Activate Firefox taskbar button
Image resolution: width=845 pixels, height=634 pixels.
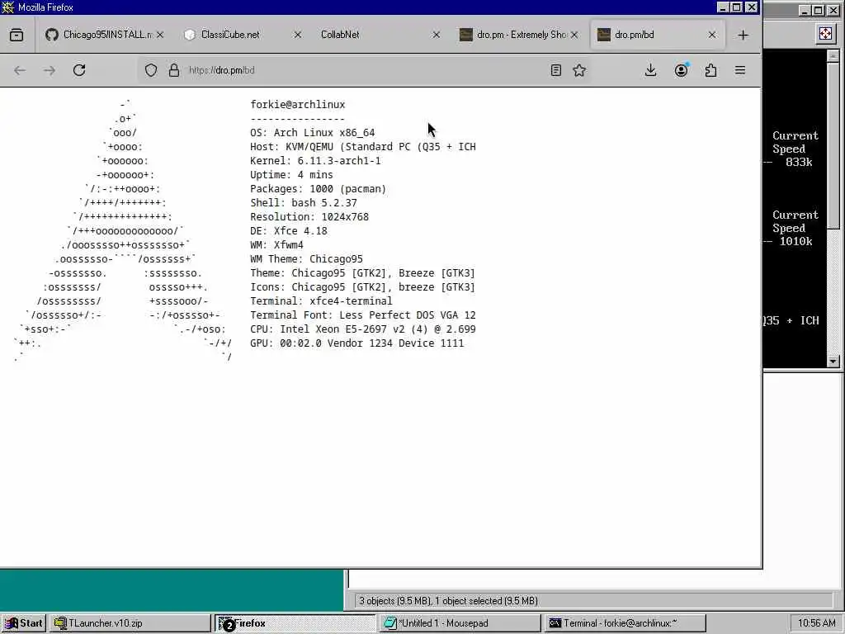pos(295,623)
